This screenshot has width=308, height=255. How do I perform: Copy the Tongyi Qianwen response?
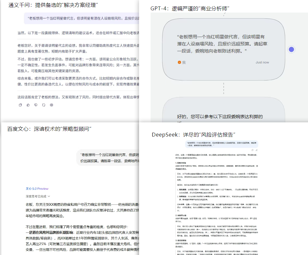pos(20,105)
